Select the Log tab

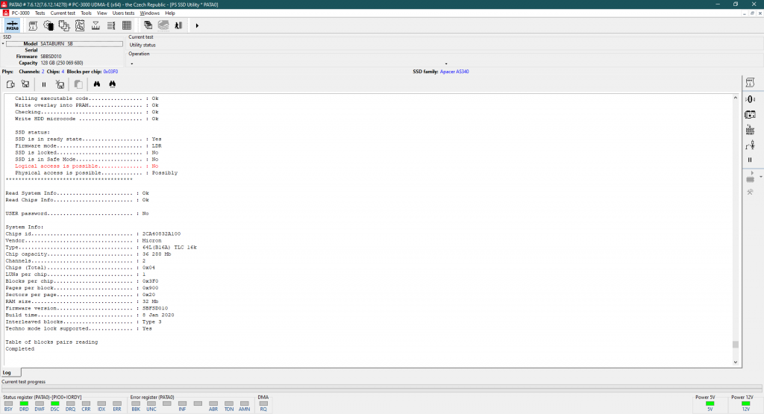7,371
